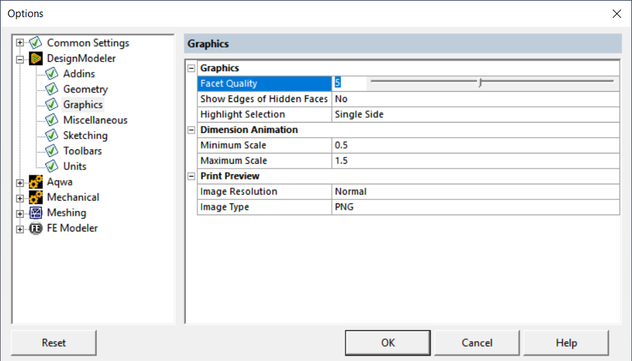Select the Common Settings label
Viewport: 632px width, 361px height.
tap(88, 42)
